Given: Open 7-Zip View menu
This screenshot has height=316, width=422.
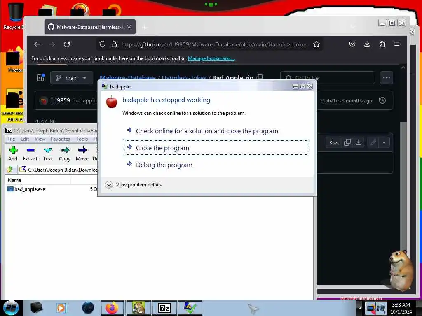Looking at the screenshot, I should (x=40, y=139).
